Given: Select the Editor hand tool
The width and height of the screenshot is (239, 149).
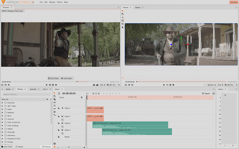Looking at the screenshot, I should click(55, 96).
